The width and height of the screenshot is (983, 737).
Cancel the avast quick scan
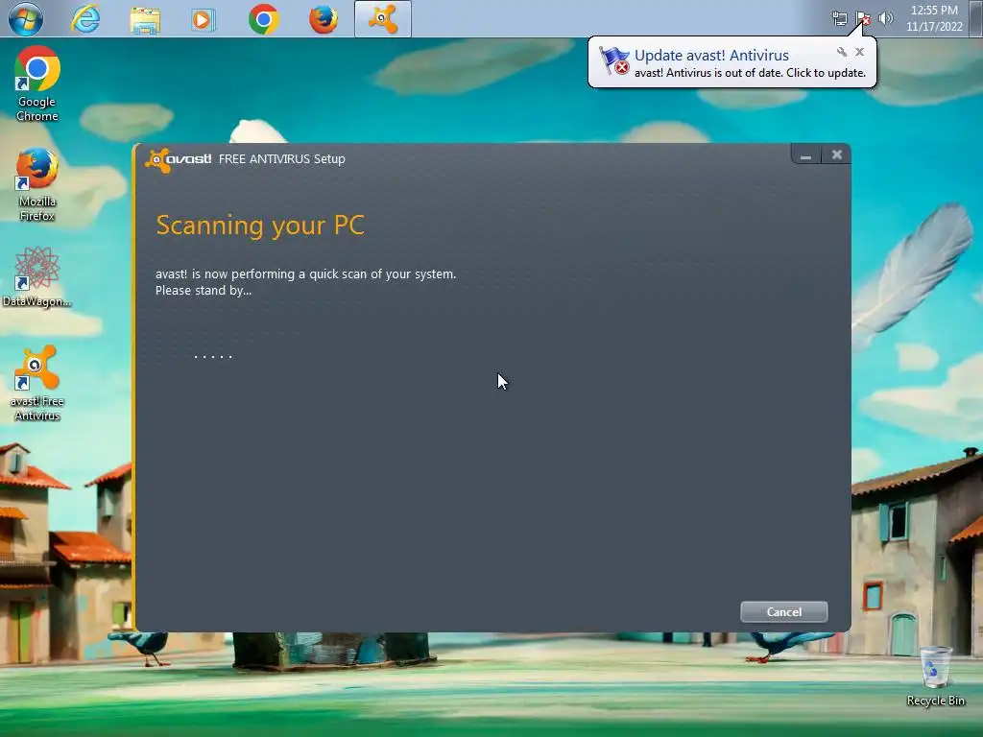point(783,611)
